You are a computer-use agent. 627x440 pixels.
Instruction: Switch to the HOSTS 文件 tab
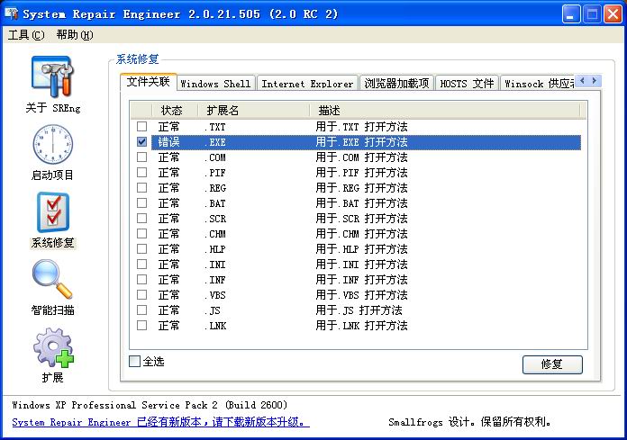467,84
